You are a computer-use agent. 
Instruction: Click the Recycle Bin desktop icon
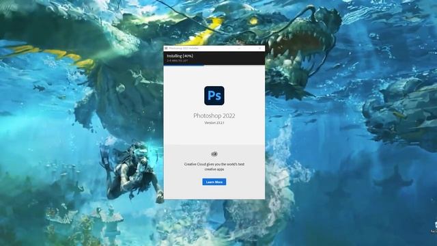[435, 228]
